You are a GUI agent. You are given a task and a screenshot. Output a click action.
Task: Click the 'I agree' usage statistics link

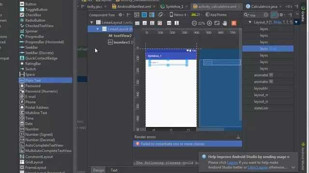click(x=232, y=162)
